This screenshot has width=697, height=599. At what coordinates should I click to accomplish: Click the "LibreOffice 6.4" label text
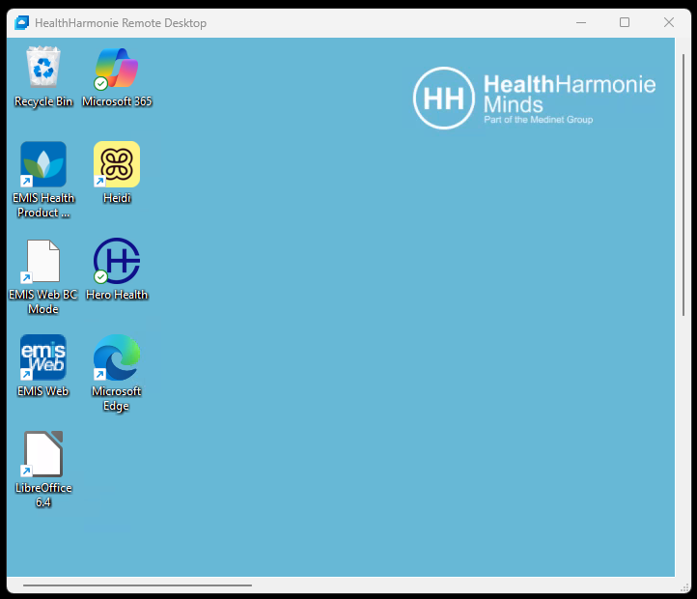coord(43,495)
